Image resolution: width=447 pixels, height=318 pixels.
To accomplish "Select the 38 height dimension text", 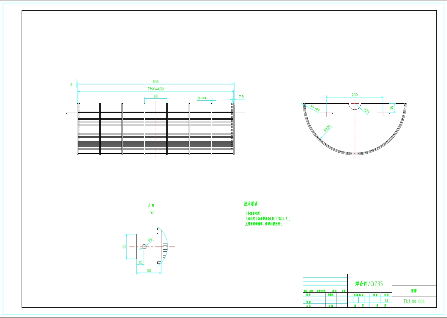I will click(392, 108).
